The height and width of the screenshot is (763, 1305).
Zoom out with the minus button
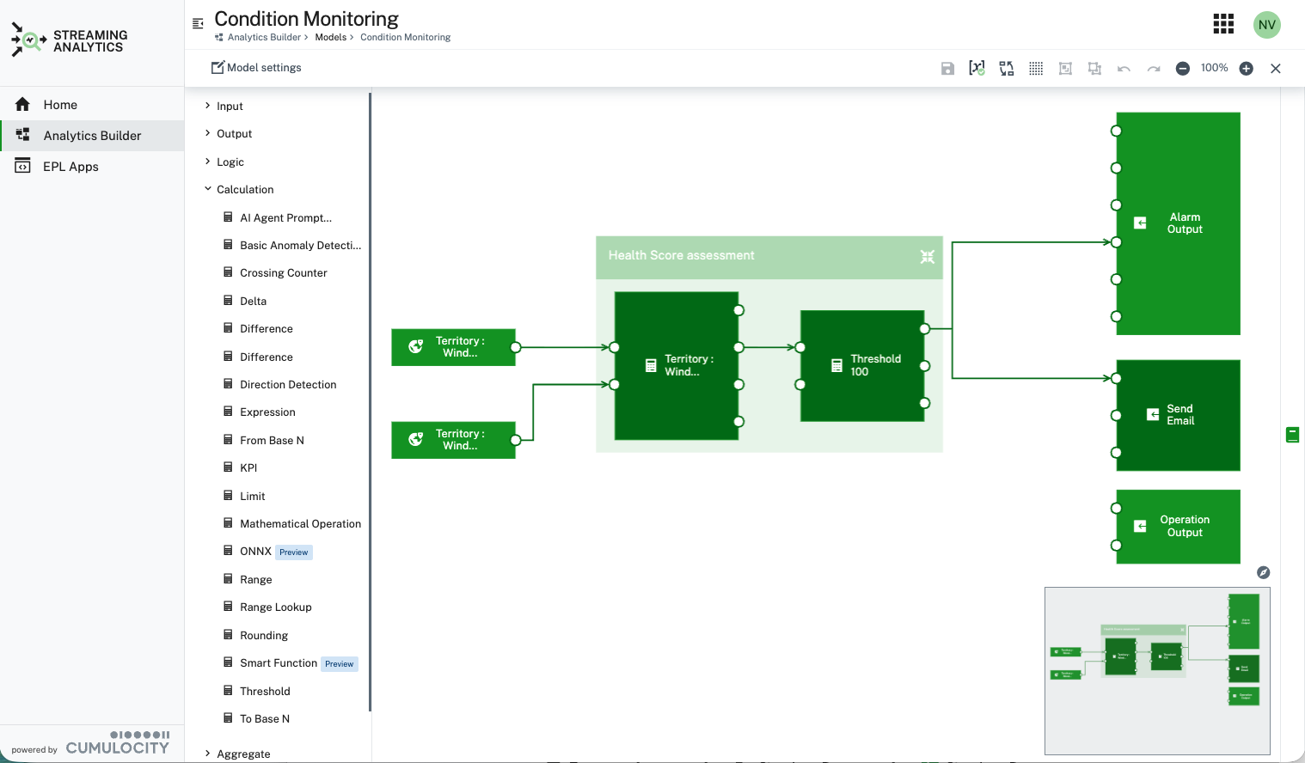click(1183, 69)
